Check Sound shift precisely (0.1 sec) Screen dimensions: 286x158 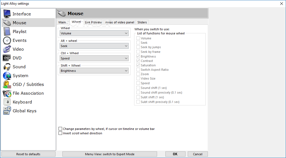click(138, 92)
